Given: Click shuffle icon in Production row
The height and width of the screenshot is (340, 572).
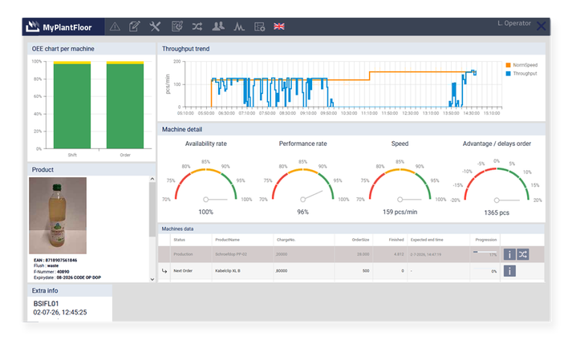Looking at the screenshot, I should point(523,254).
